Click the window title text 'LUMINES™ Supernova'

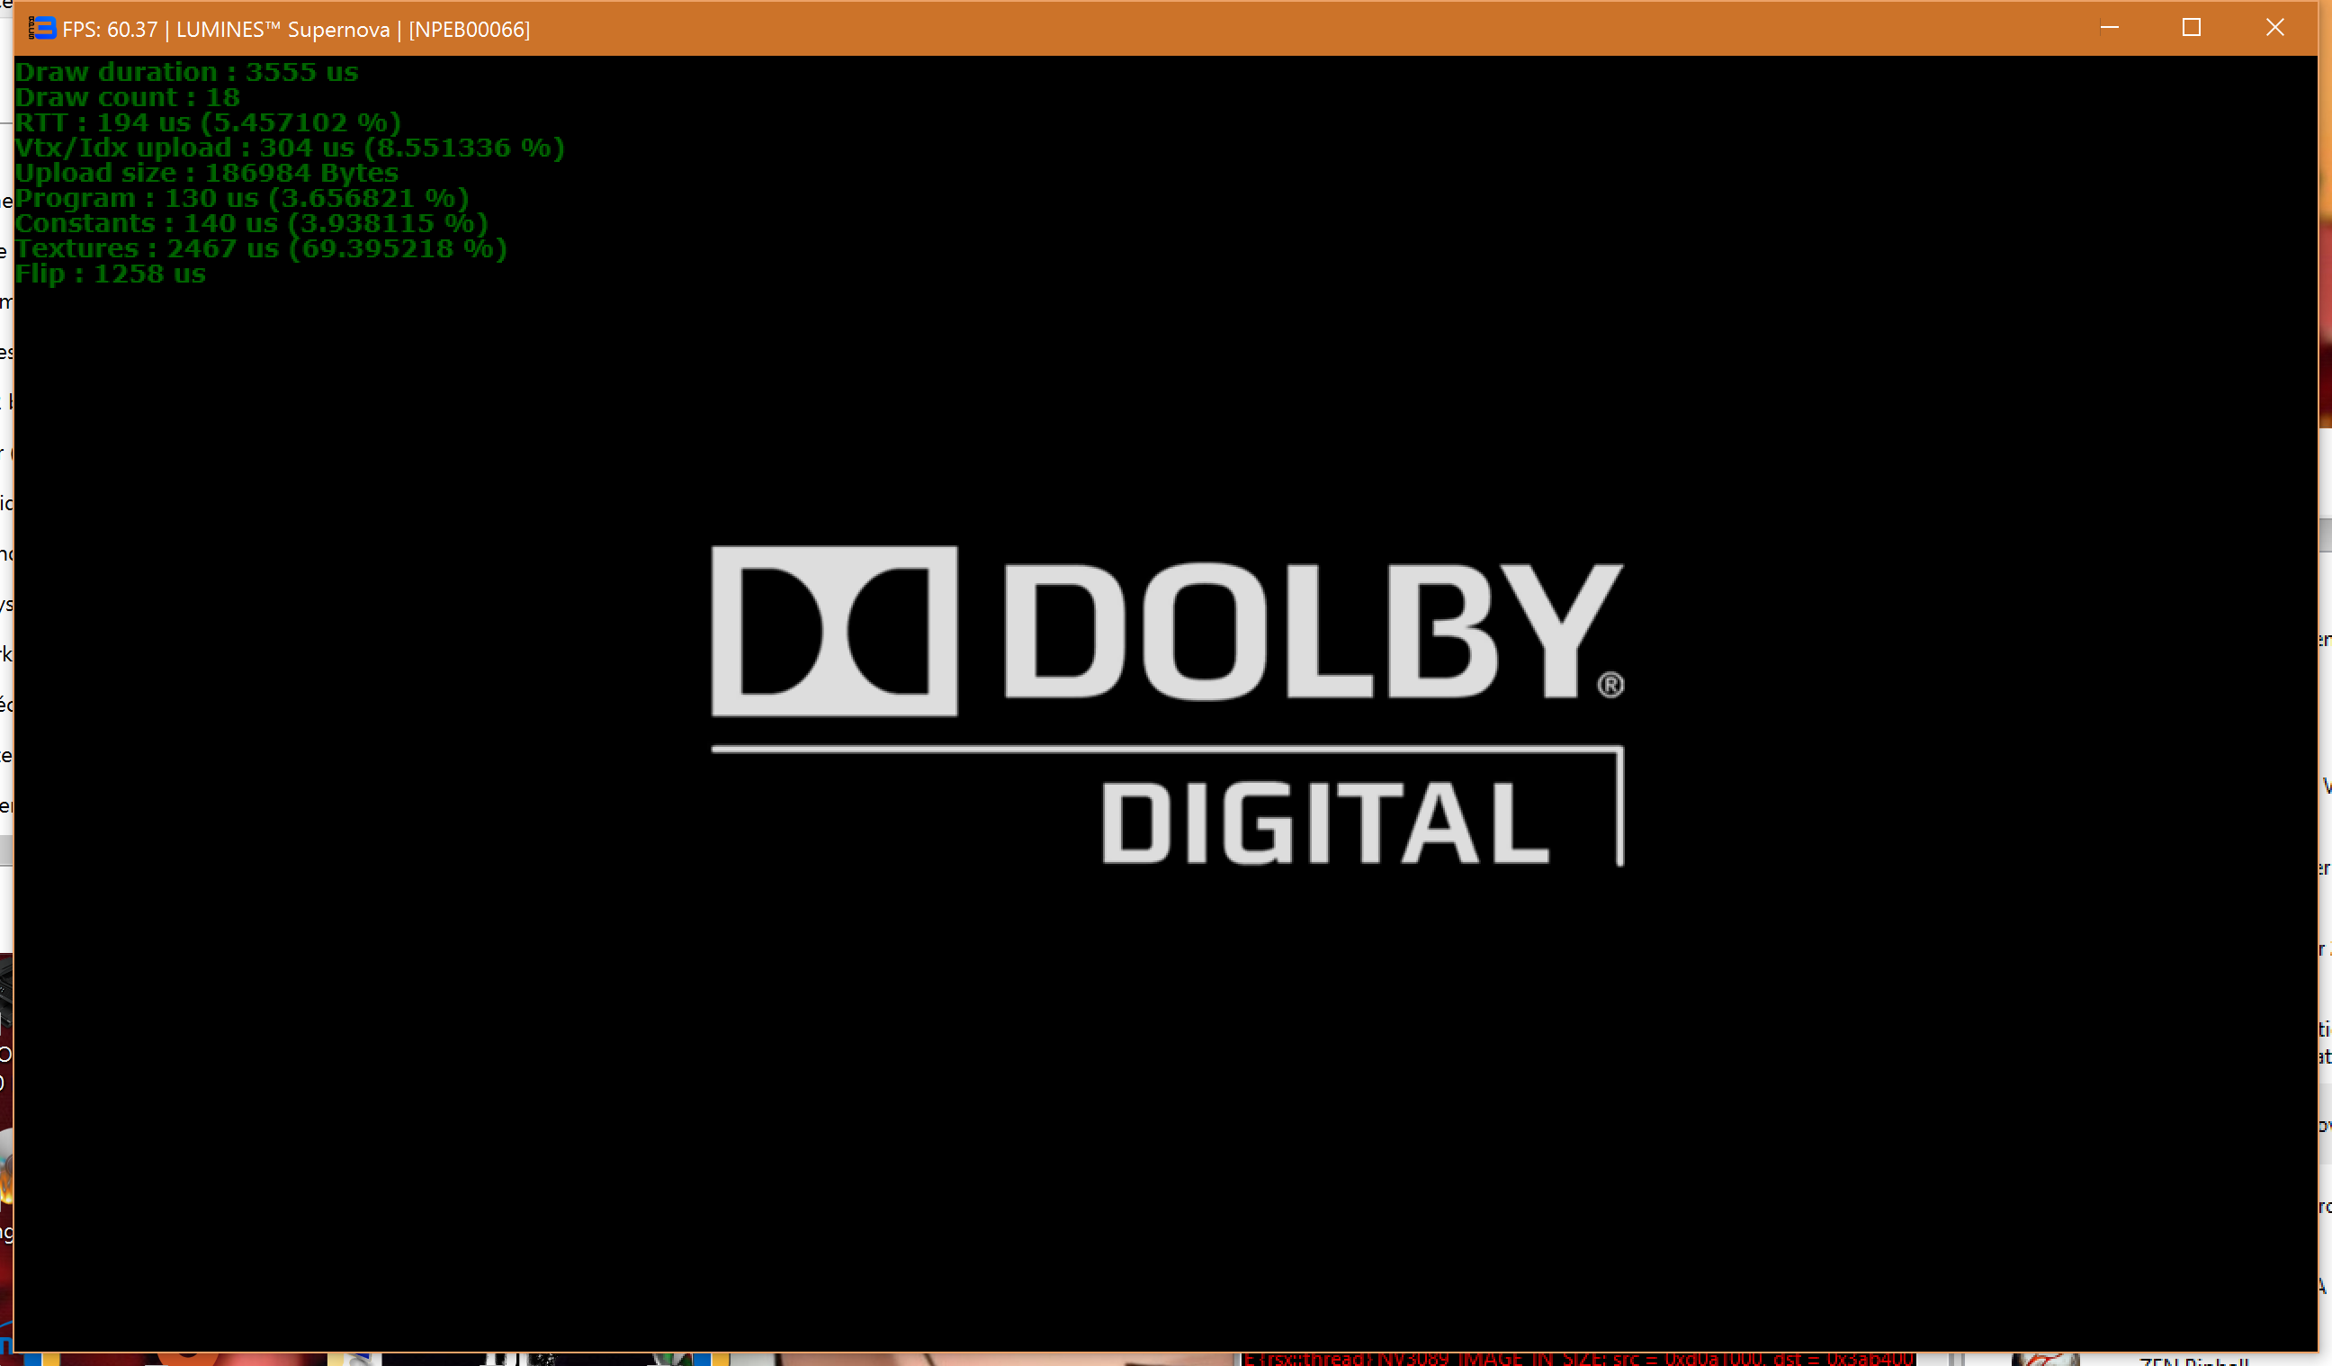(x=283, y=30)
